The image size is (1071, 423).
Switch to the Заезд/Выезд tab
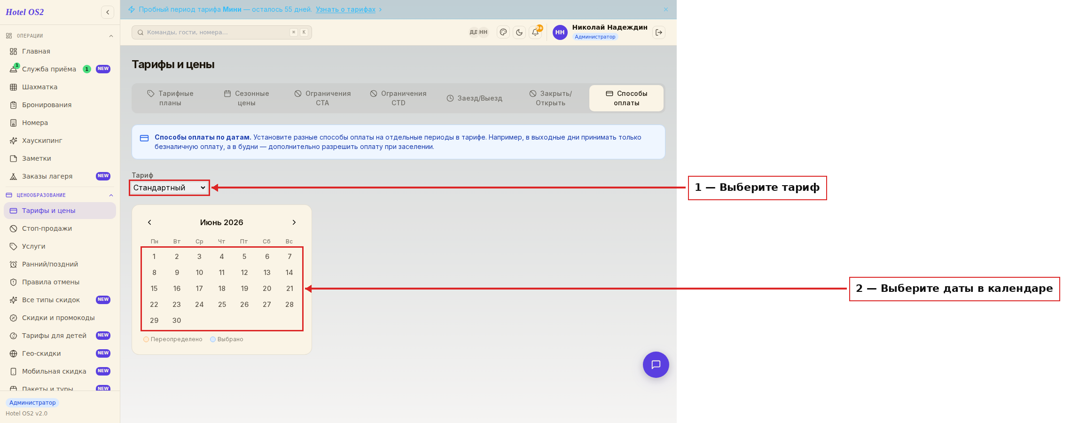(475, 98)
